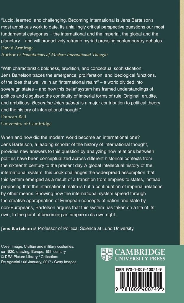184x303 pixels.
Task: Click the ISBN 978-1-009-40074-9 text
Action: 140,270
